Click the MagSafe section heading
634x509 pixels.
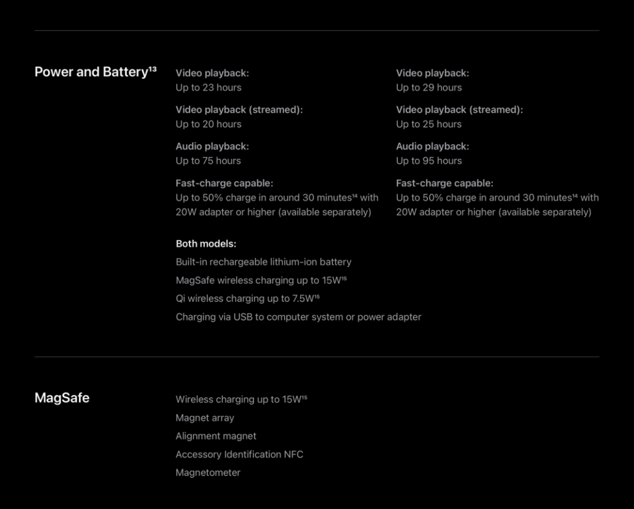pos(62,397)
